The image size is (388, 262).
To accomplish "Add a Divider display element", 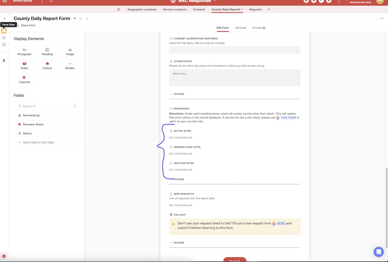I will click(x=70, y=65).
